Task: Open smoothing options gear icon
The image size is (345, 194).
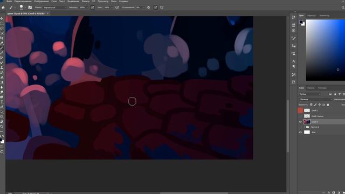Action: coord(149,8)
